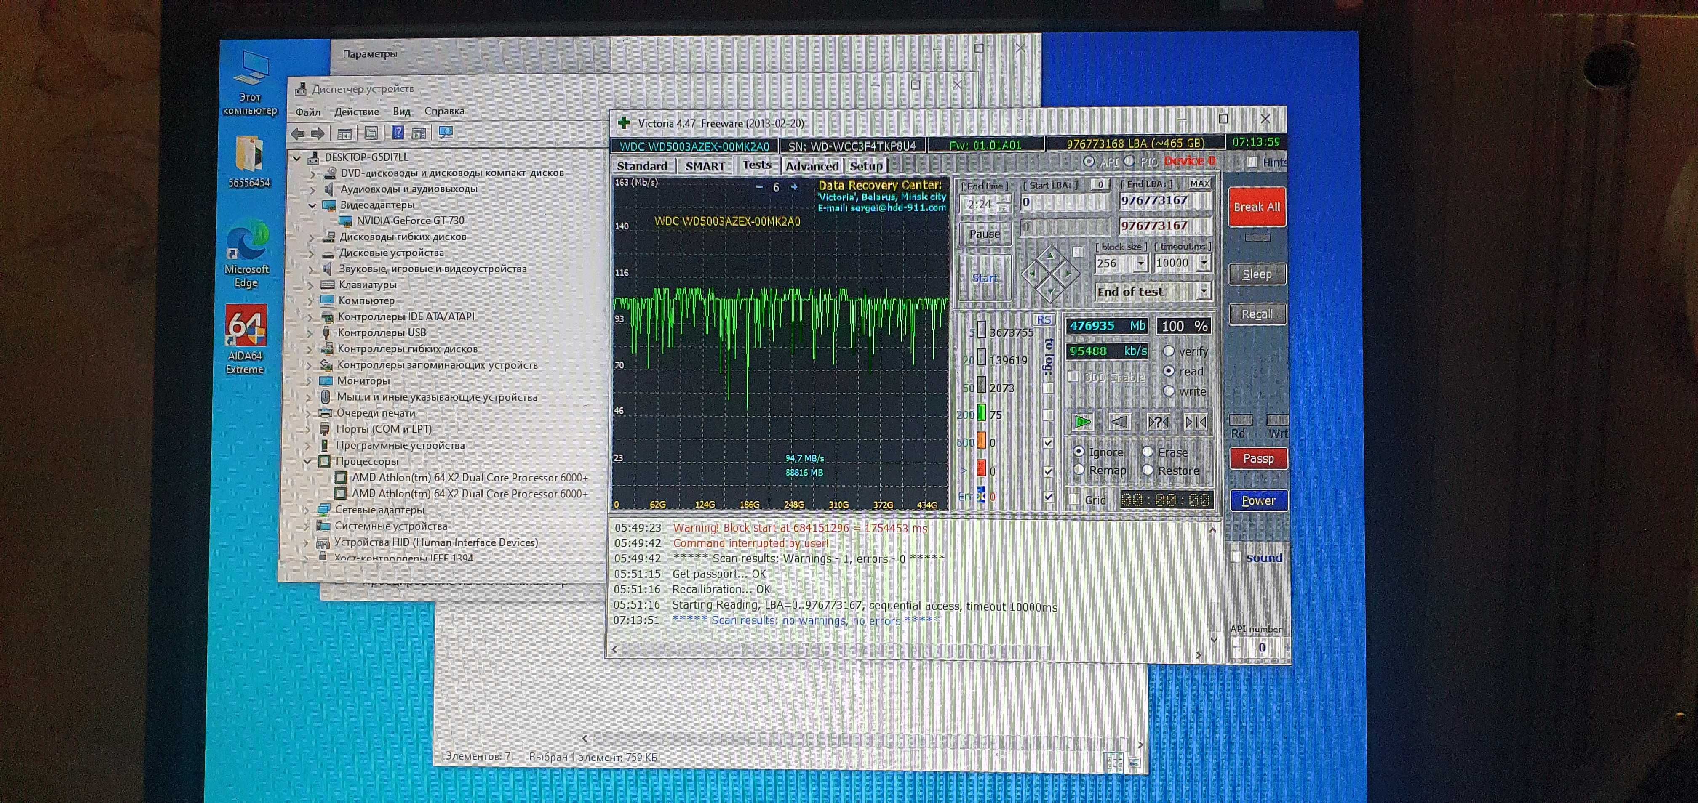1698x803 pixels.
Task: Click the Sleep button
Action: pos(1257,274)
